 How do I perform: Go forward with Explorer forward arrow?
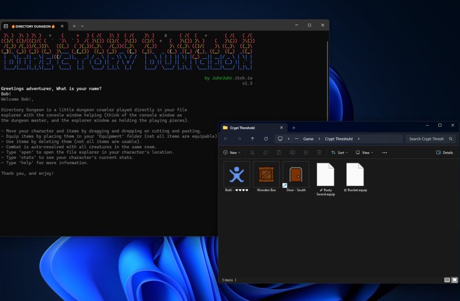tap(239, 139)
